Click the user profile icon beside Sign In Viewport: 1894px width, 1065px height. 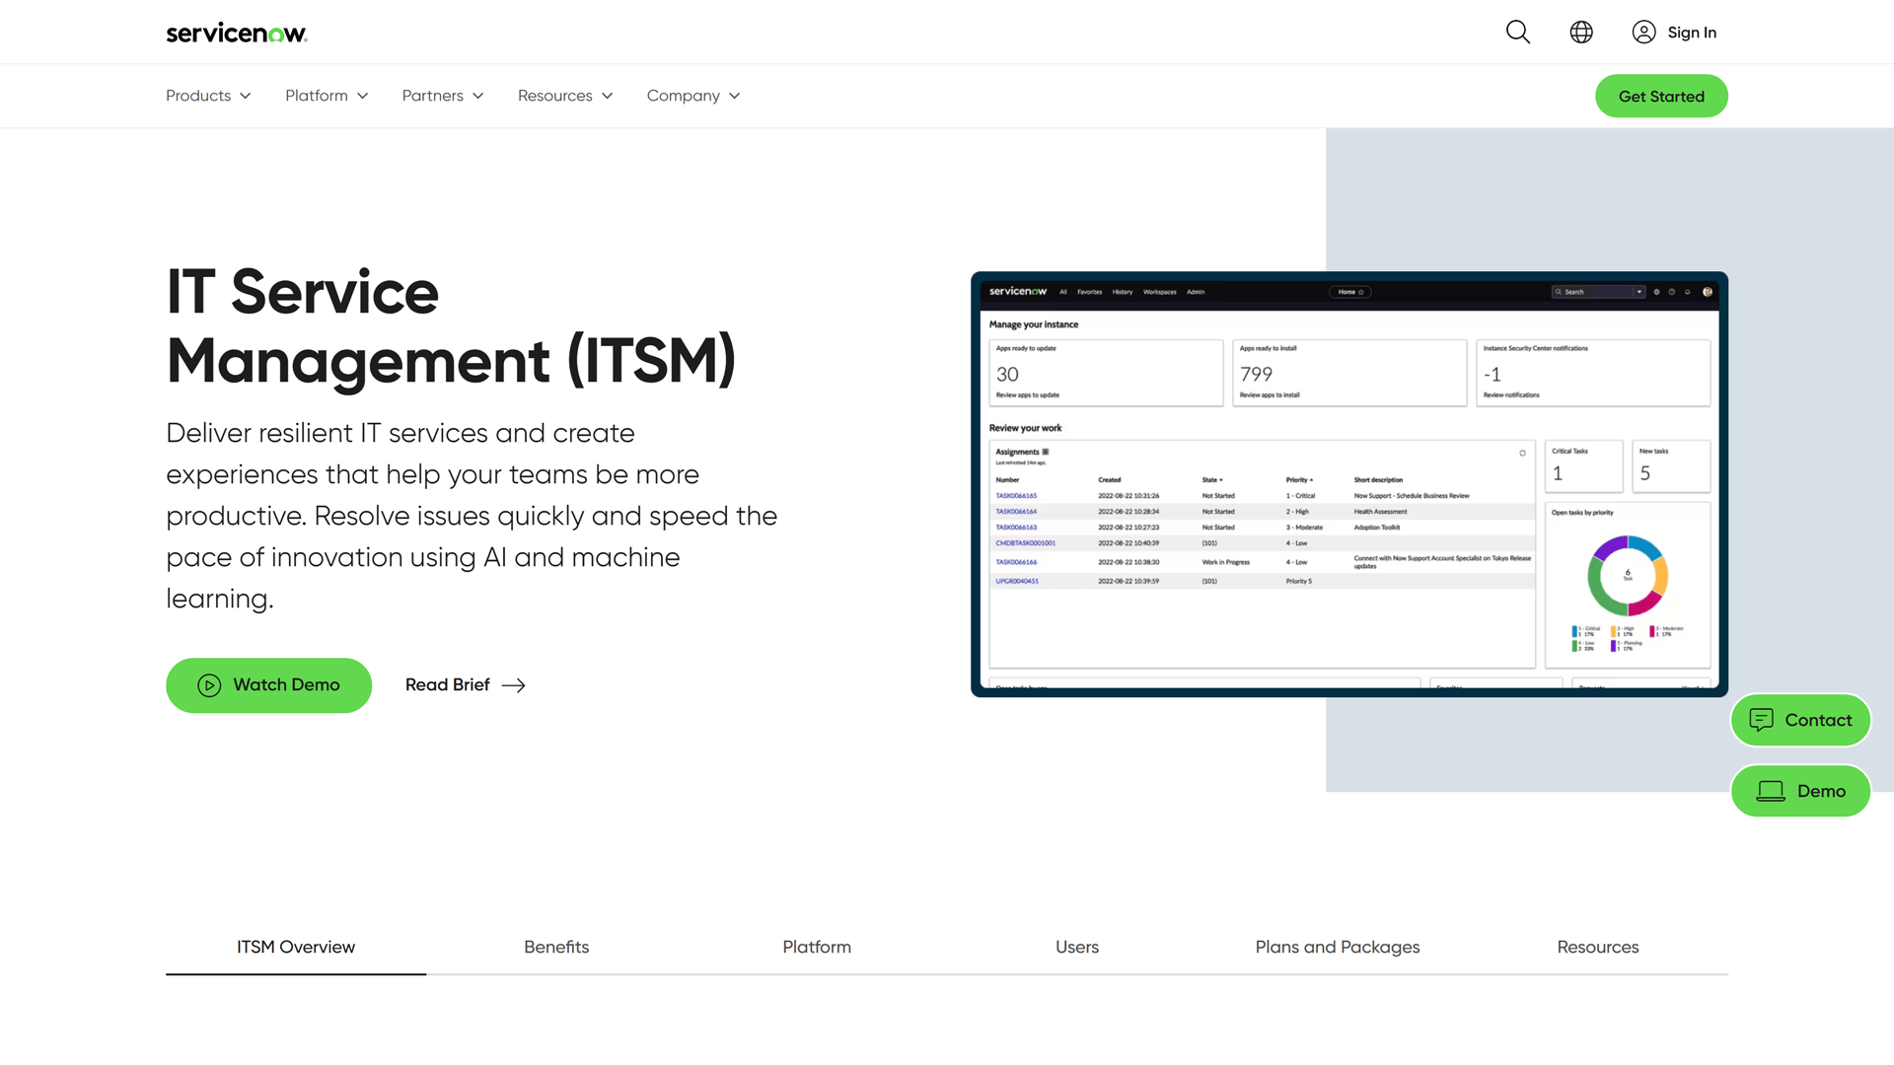pyautogui.click(x=1643, y=32)
